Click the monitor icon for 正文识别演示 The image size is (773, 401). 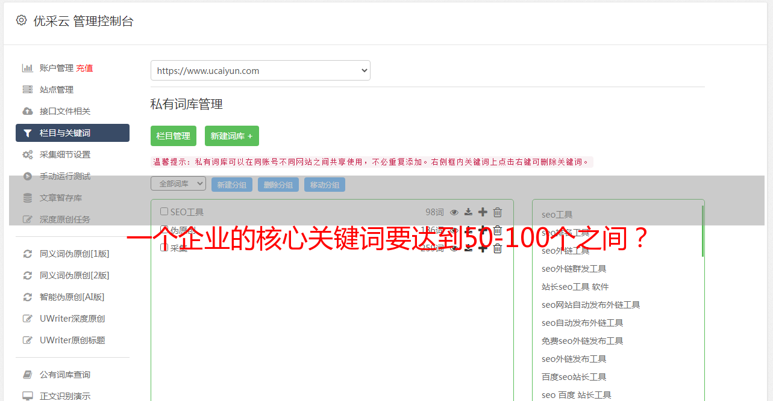(x=27, y=396)
